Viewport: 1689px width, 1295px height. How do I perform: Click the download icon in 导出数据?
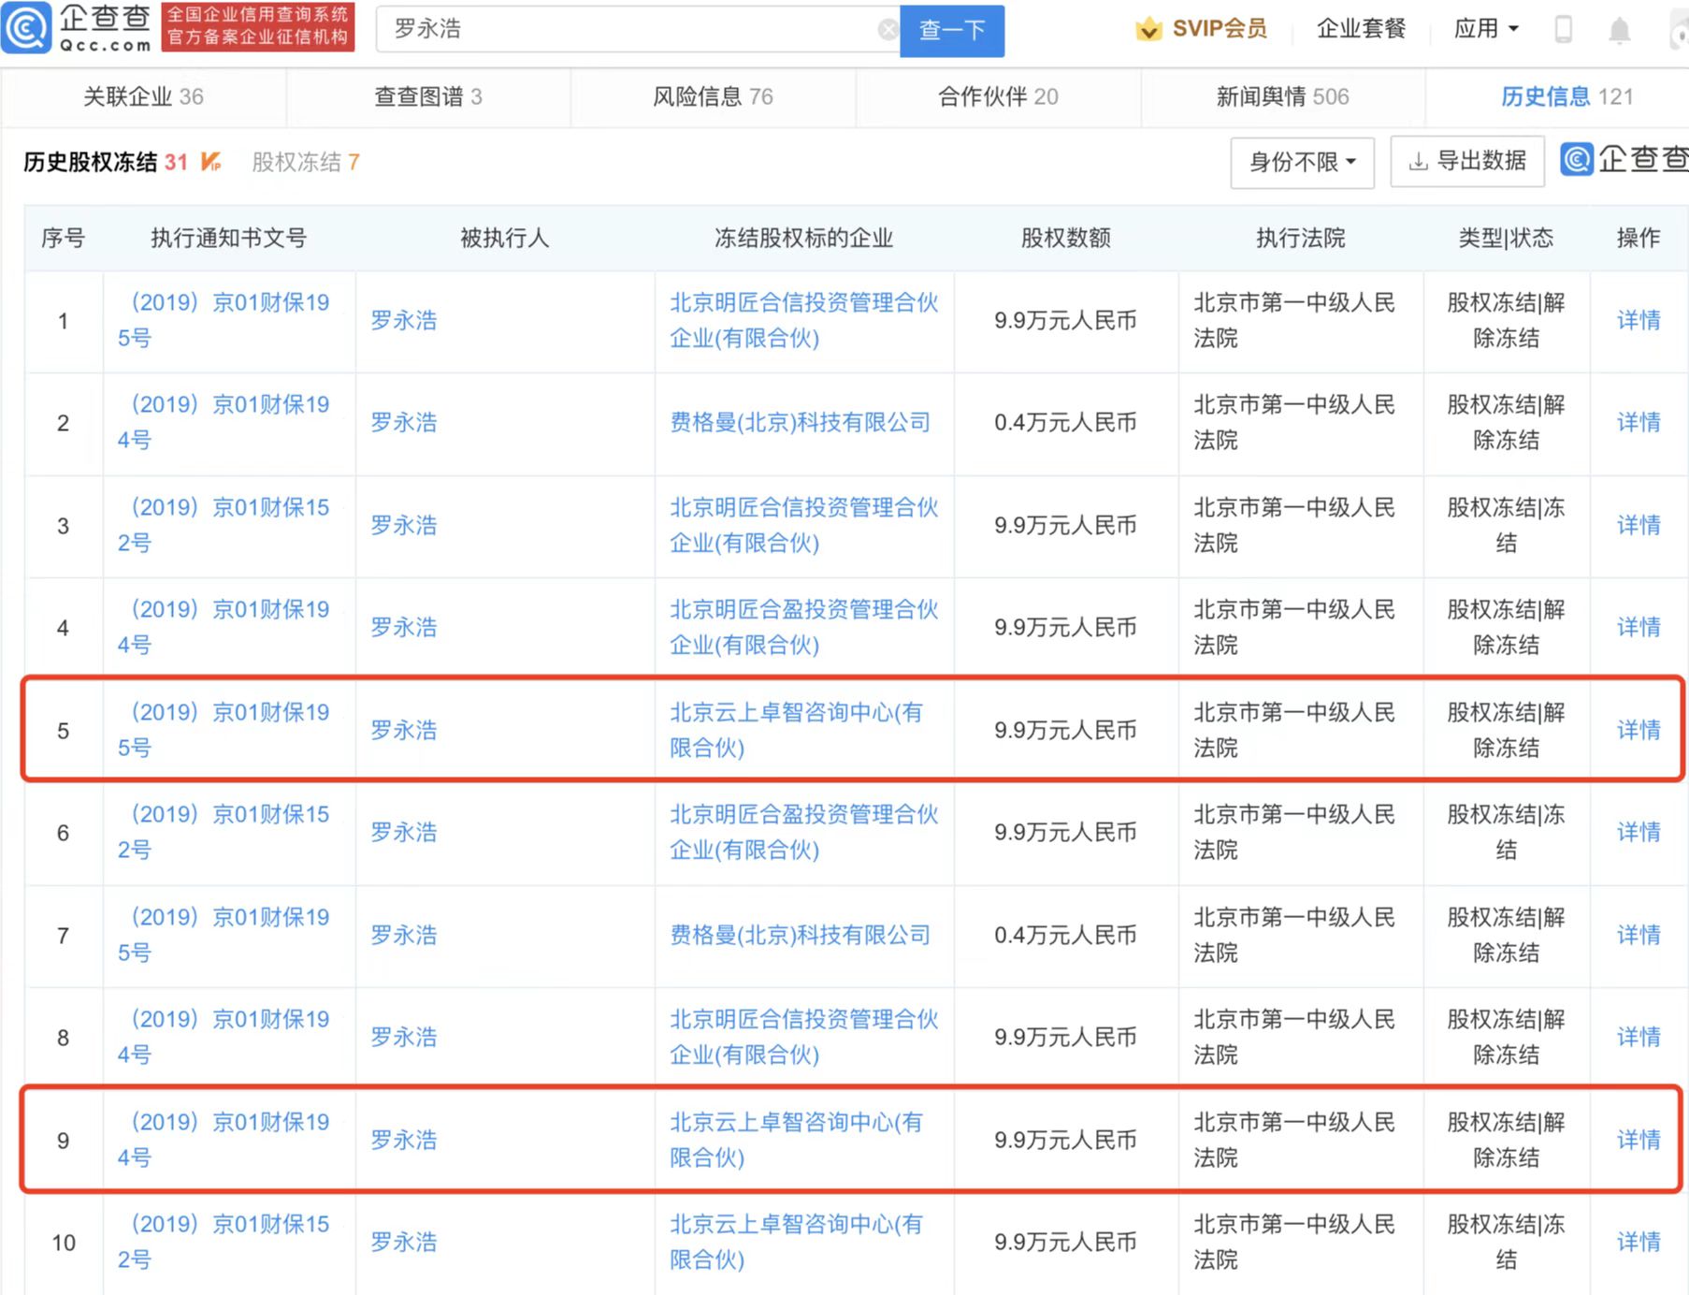(x=1418, y=162)
